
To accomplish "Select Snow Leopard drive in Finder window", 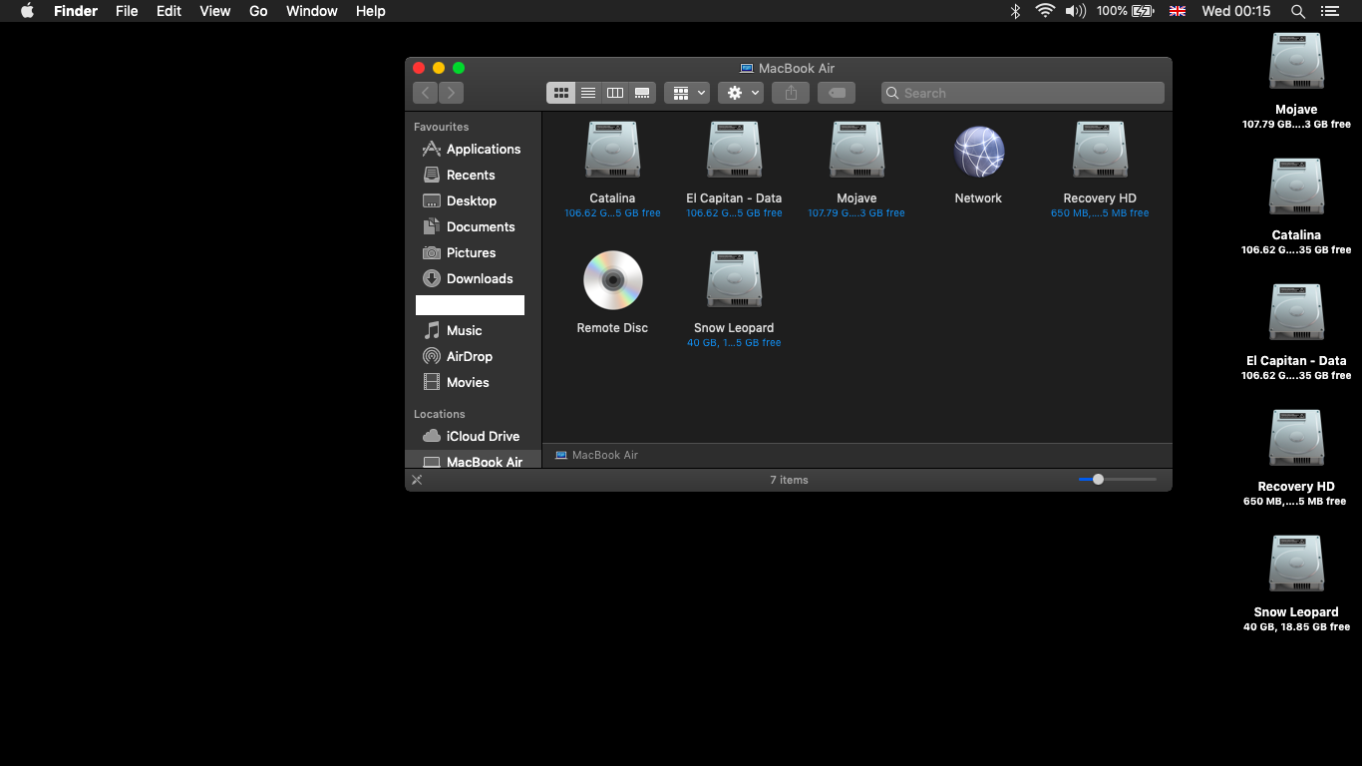I will point(734,280).
